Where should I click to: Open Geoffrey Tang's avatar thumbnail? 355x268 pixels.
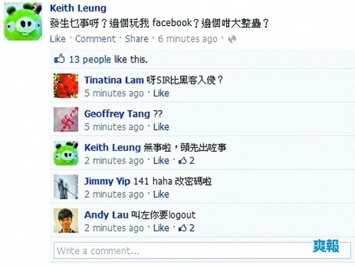[66, 120]
